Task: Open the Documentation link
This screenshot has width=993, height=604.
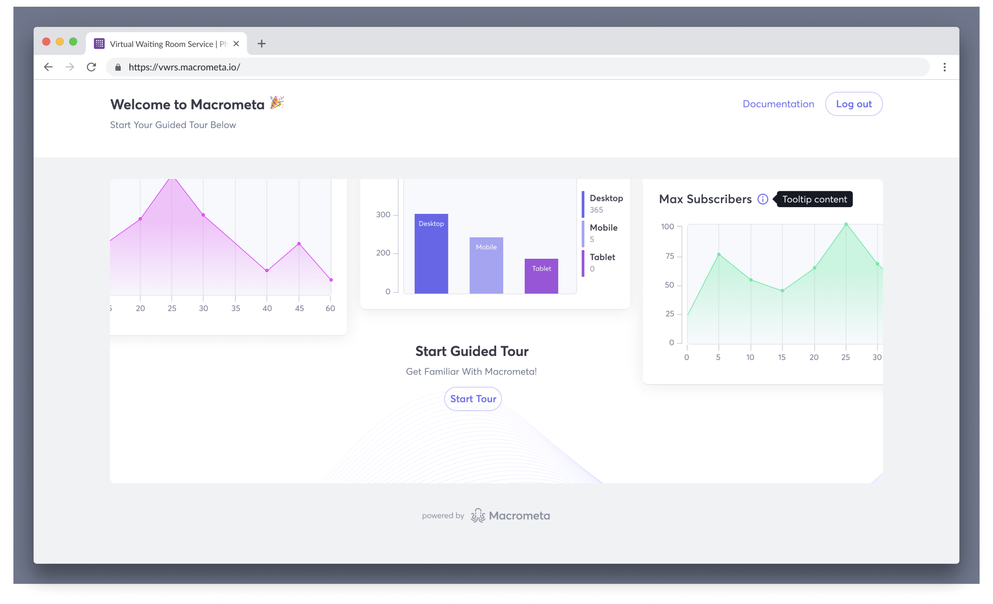Action: coord(778,104)
